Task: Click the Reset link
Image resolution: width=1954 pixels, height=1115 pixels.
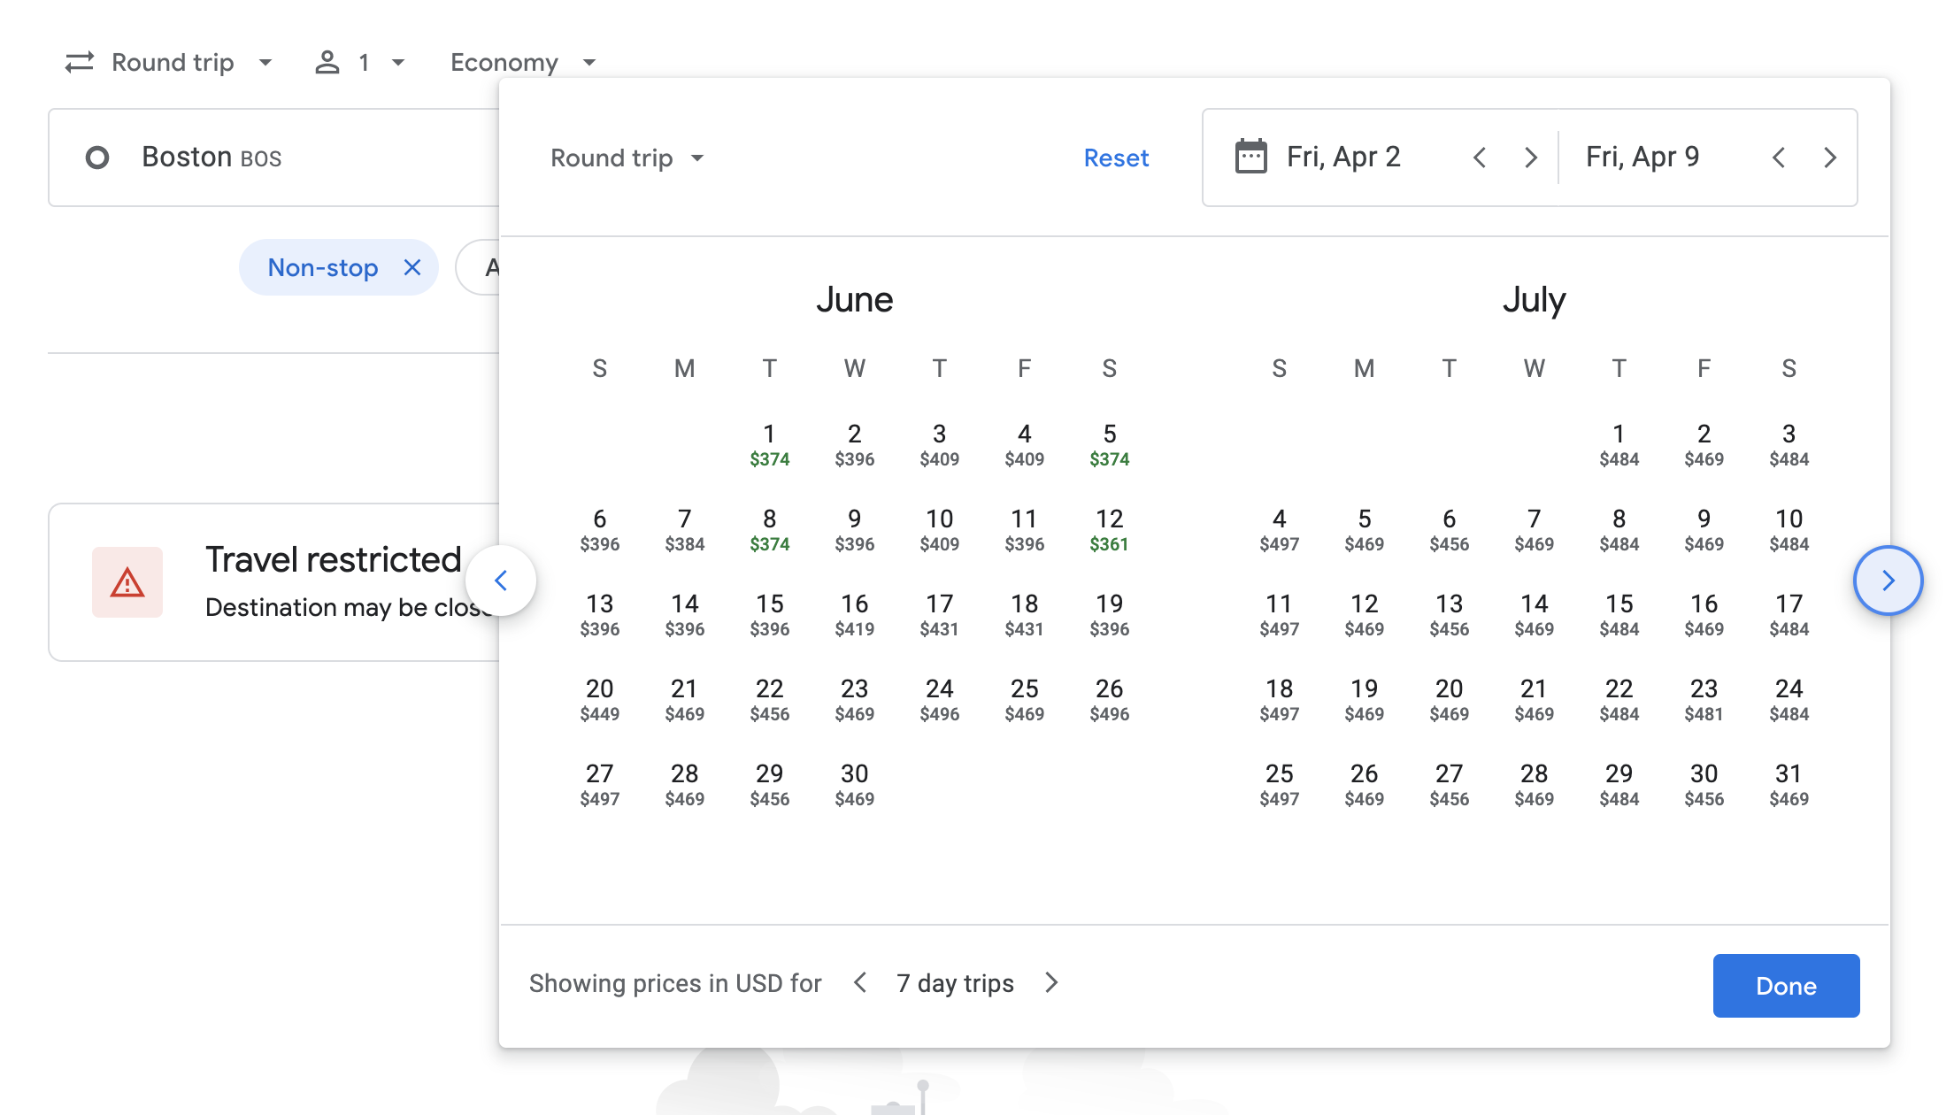Action: (1116, 158)
